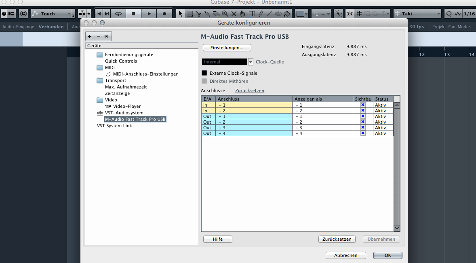
Task: Click the VST-Audiosystem waveform icon
Action: click(x=99, y=113)
